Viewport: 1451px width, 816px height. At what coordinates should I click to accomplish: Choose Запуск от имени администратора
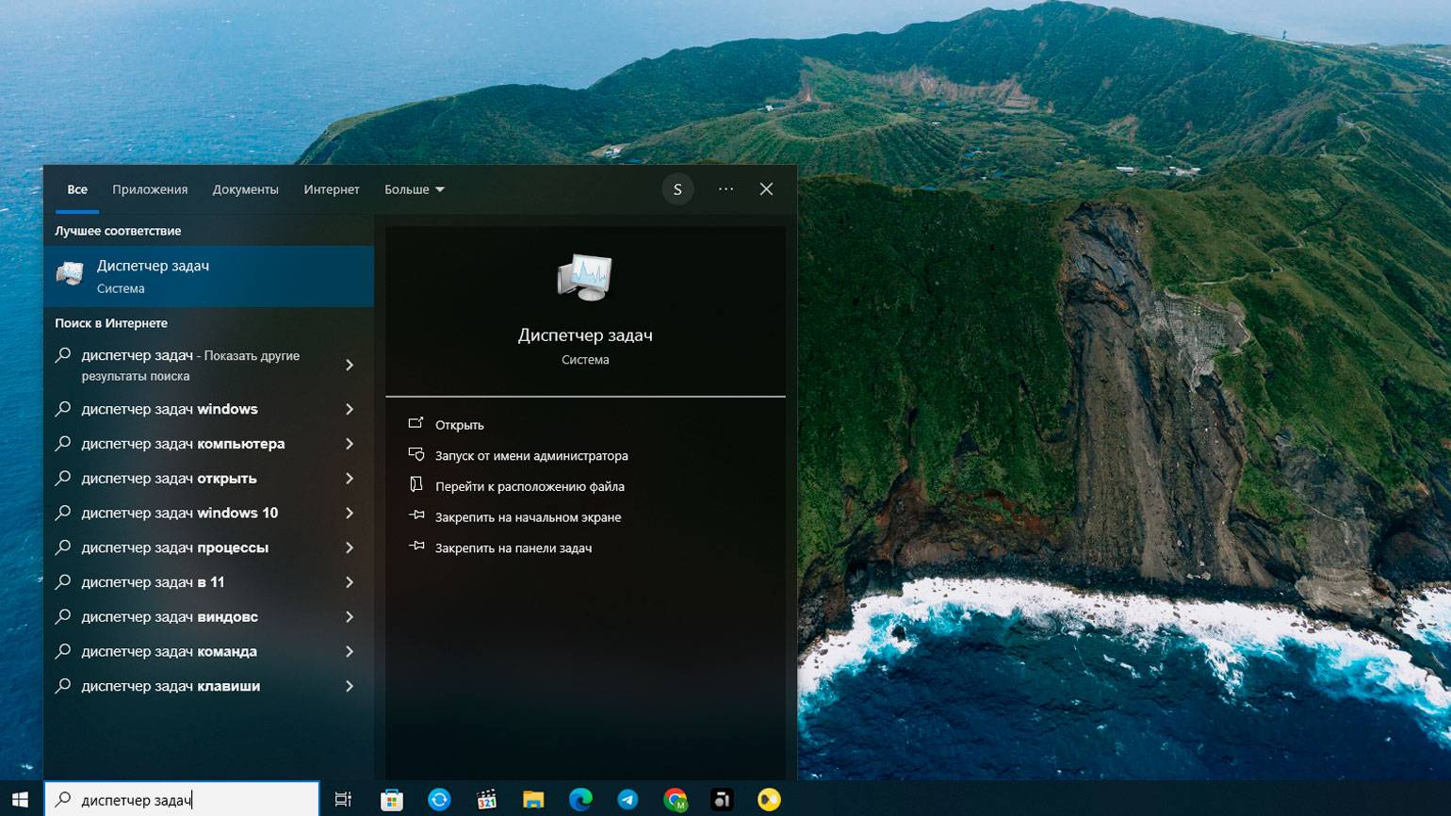pyautogui.click(x=530, y=456)
